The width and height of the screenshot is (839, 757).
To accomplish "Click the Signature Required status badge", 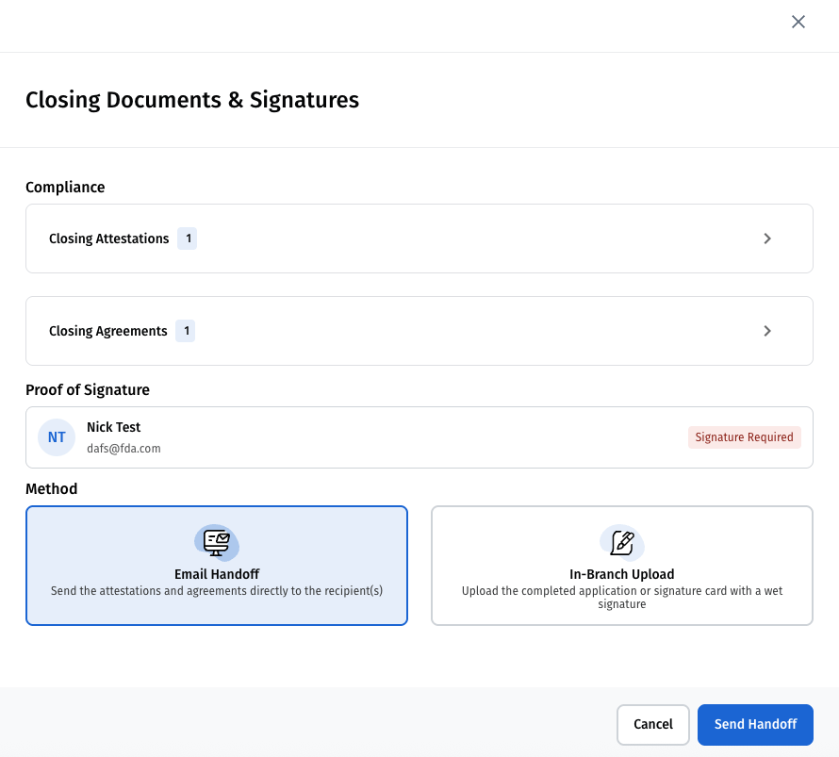I will [744, 437].
